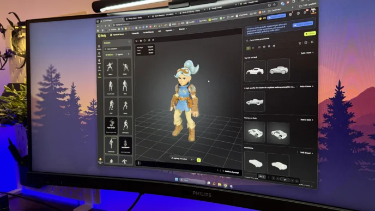The width and height of the screenshot is (375, 211).
Task: Click the Meshy logo in the header
Action: [102, 35]
